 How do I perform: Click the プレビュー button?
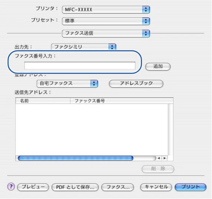[33, 187]
